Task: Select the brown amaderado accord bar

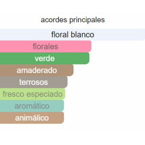Action: (x=37, y=70)
